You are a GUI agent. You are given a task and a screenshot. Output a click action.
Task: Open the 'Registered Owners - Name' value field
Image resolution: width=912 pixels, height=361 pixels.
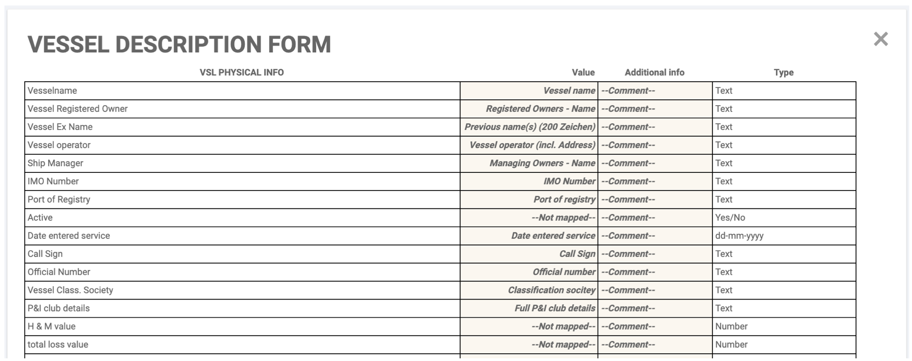click(540, 109)
